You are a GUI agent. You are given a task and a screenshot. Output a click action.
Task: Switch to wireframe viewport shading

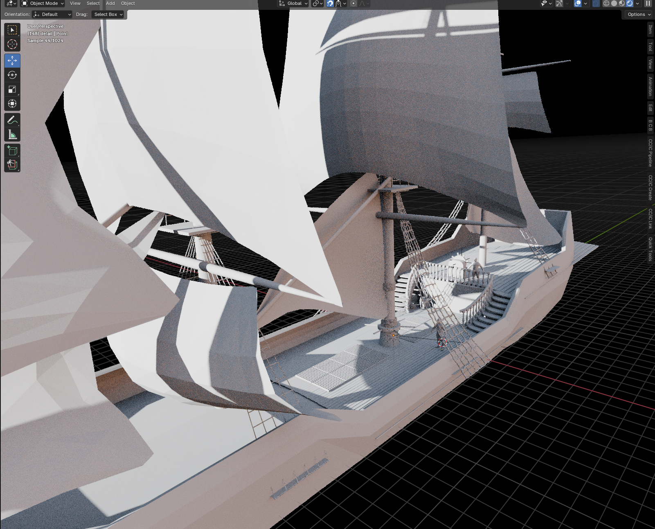click(606, 4)
